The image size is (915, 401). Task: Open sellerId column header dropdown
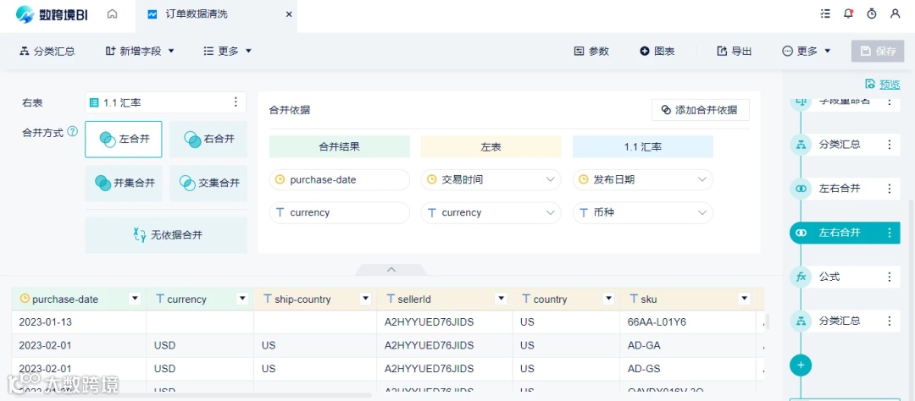click(x=501, y=299)
